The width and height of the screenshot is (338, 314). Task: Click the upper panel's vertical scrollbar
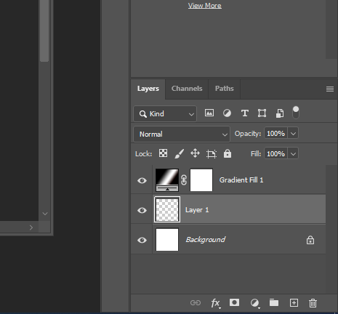click(x=331, y=29)
